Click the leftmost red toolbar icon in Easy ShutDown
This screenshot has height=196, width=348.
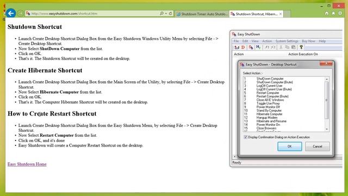pyautogui.click(x=237, y=47)
